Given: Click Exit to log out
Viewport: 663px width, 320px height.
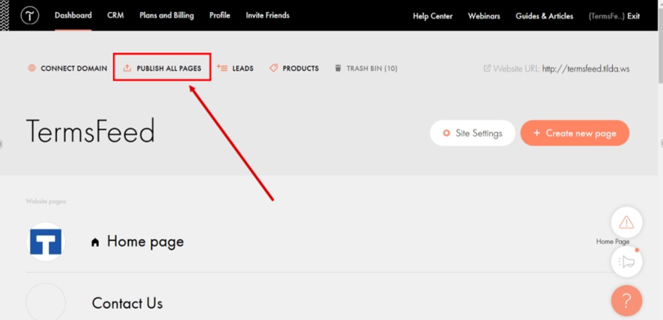Looking at the screenshot, I should [x=633, y=16].
